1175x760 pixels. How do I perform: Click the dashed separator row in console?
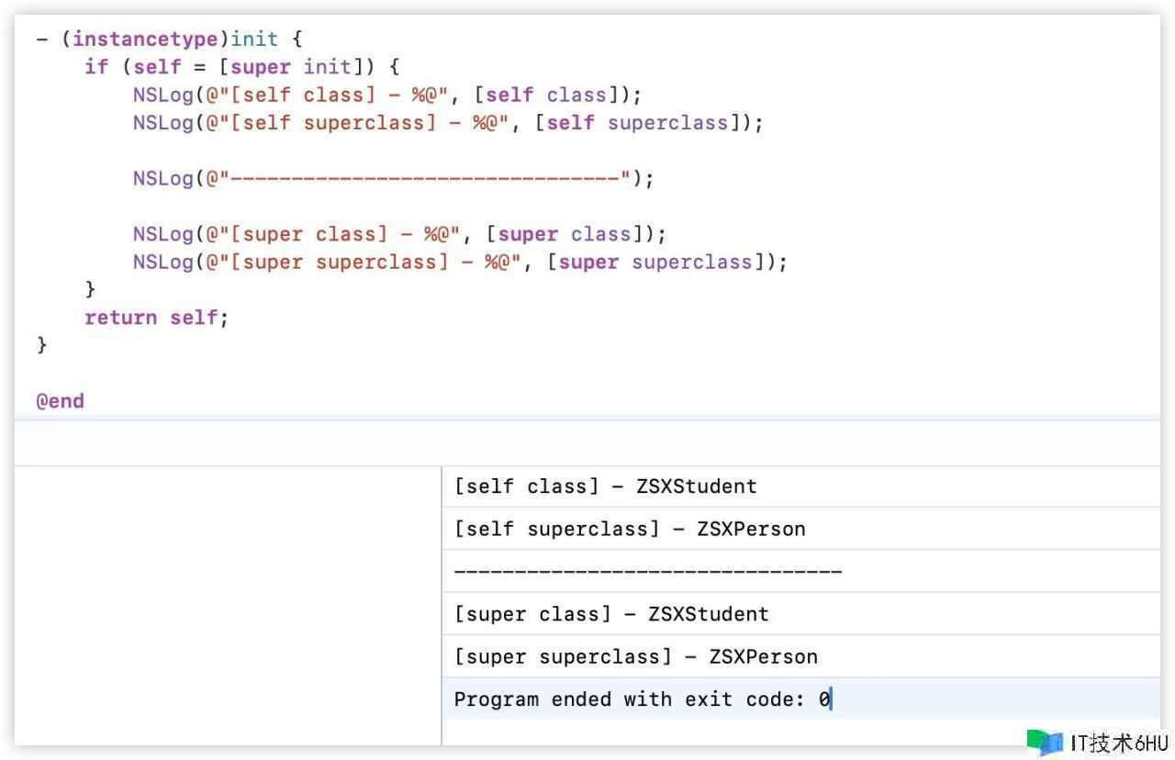click(x=647, y=572)
